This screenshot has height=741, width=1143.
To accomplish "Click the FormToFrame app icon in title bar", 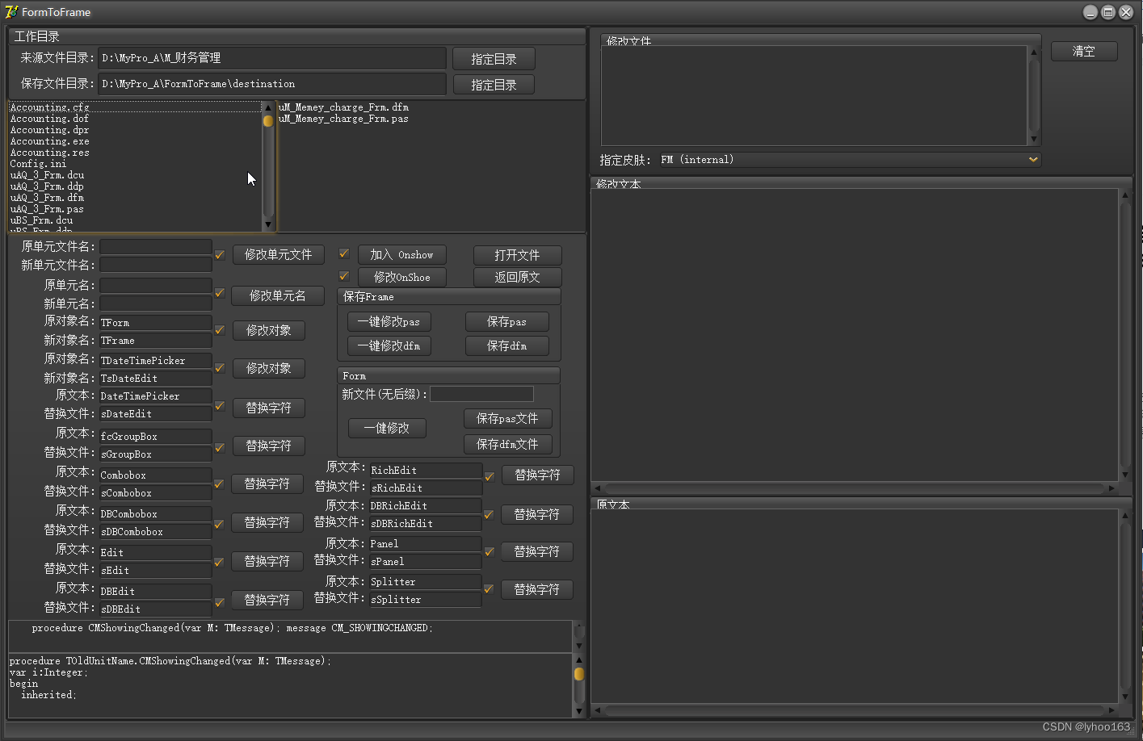I will point(11,11).
